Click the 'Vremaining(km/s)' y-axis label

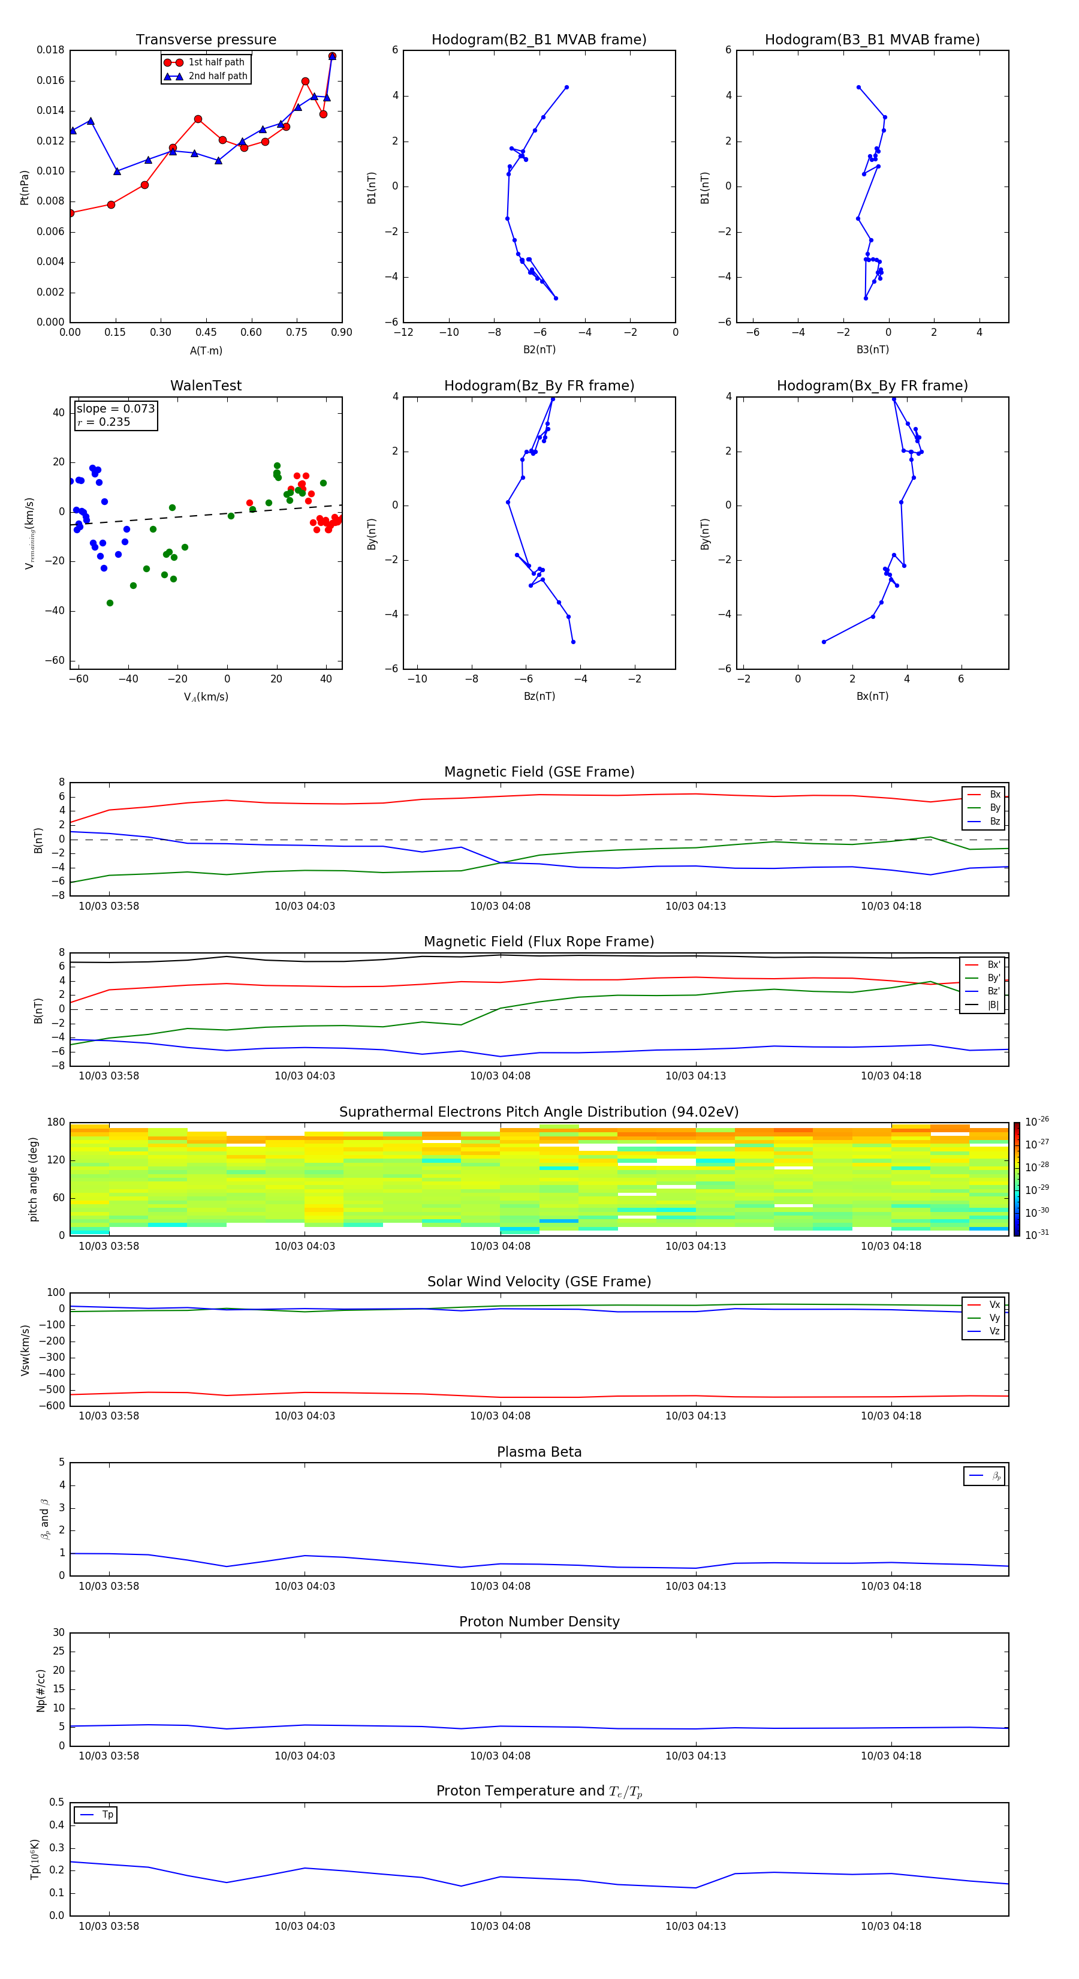point(29,533)
